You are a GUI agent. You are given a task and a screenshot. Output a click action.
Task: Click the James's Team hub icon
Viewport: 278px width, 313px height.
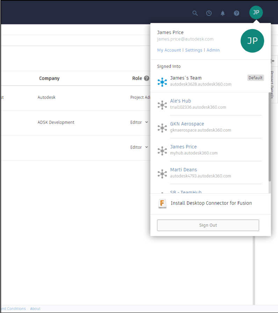click(x=162, y=82)
